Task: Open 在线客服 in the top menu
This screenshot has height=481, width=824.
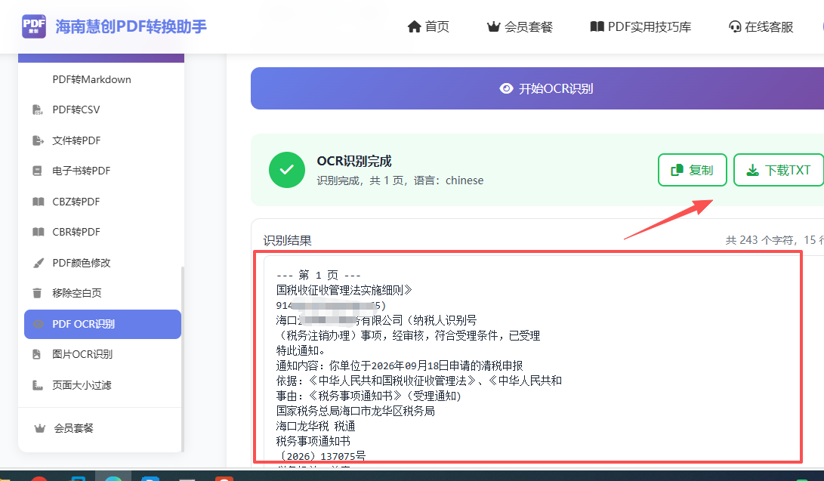Action: pos(769,26)
